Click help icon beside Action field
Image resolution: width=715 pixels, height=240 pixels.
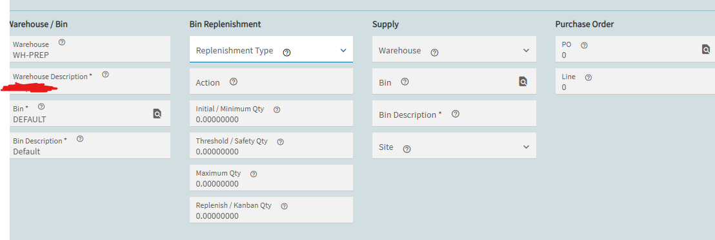(234, 82)
